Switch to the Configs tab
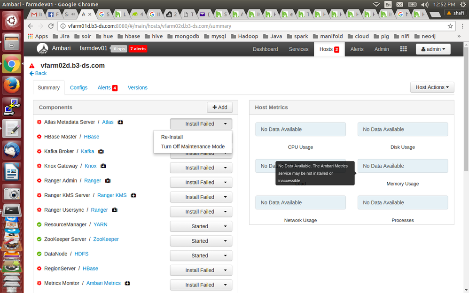This screenshot has width=469, height=293. click(78, 88)
